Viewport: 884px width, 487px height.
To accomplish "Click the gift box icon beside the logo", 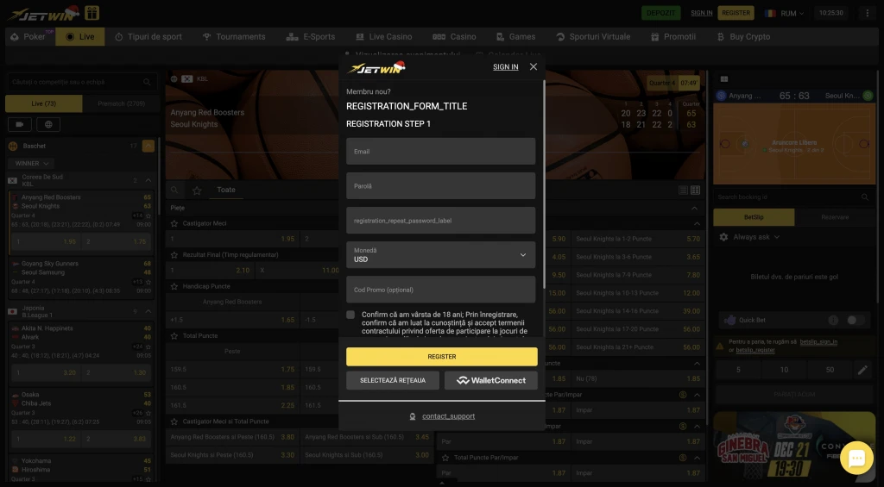I will [92, 13].
